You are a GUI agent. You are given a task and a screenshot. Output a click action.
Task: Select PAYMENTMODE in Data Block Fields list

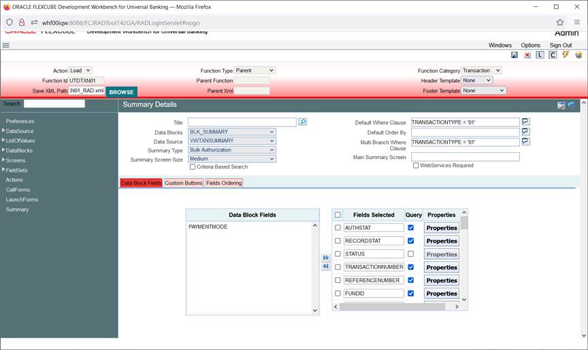208,227
